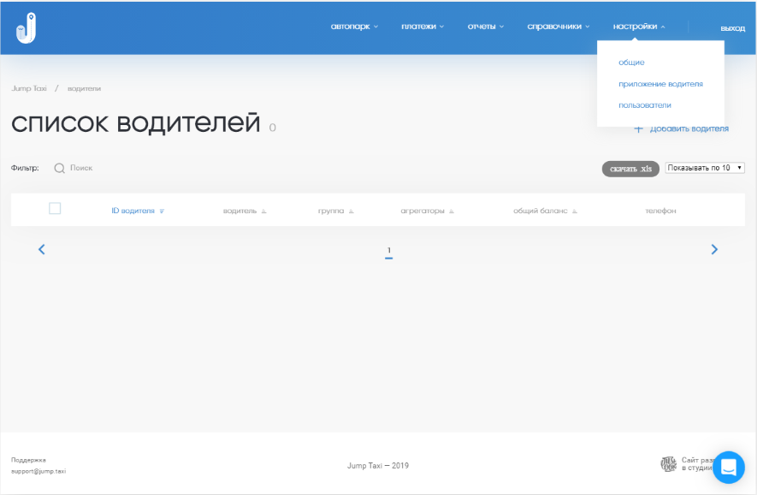The width and height of the screenshot is (757, 495).
Task: Select пользователи from the settings menu
Action: click(x=644, y=105)
